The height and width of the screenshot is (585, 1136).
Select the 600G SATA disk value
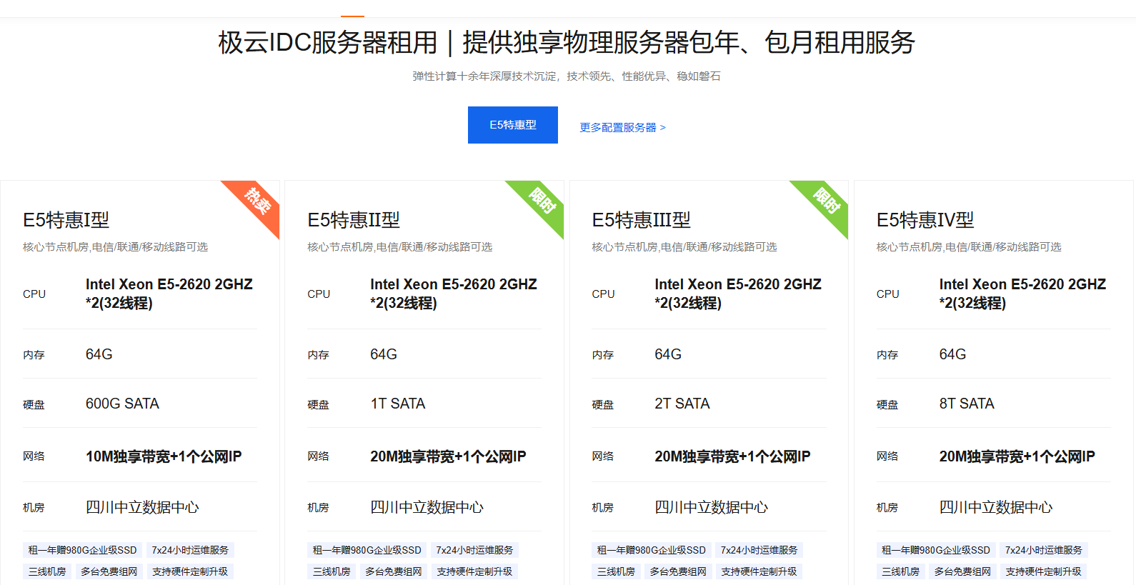tap(122, 404)
